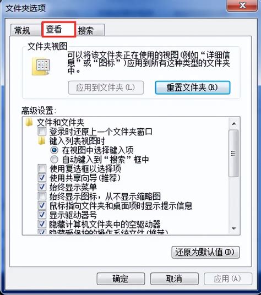Click 还原为默认值(D) button
Image resolution: width=261 pixels, height=295 pixels.
tap(205, 252)
